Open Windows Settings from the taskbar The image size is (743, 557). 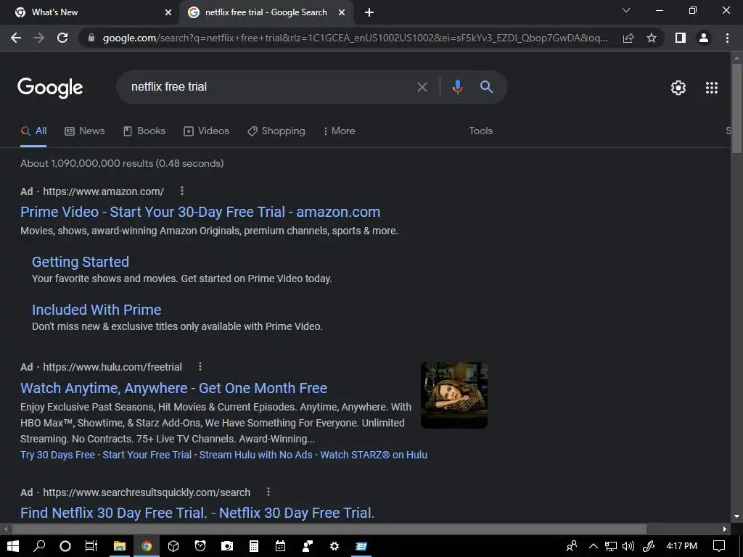[334, 546]
